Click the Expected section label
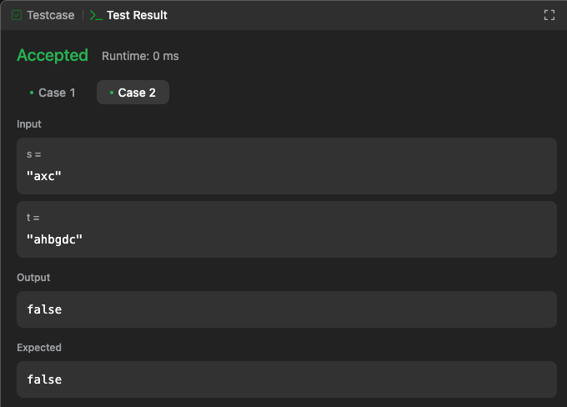The width and height of the screenshot is (567, 407). click(x=39, y=347)
